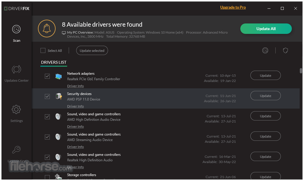304x181 pixels.
Task: Click speaker icon for AMD Streaming Audio Device
Action: tap(58, 137)
